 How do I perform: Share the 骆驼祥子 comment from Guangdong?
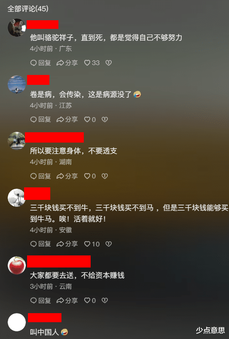coord(67,63)
